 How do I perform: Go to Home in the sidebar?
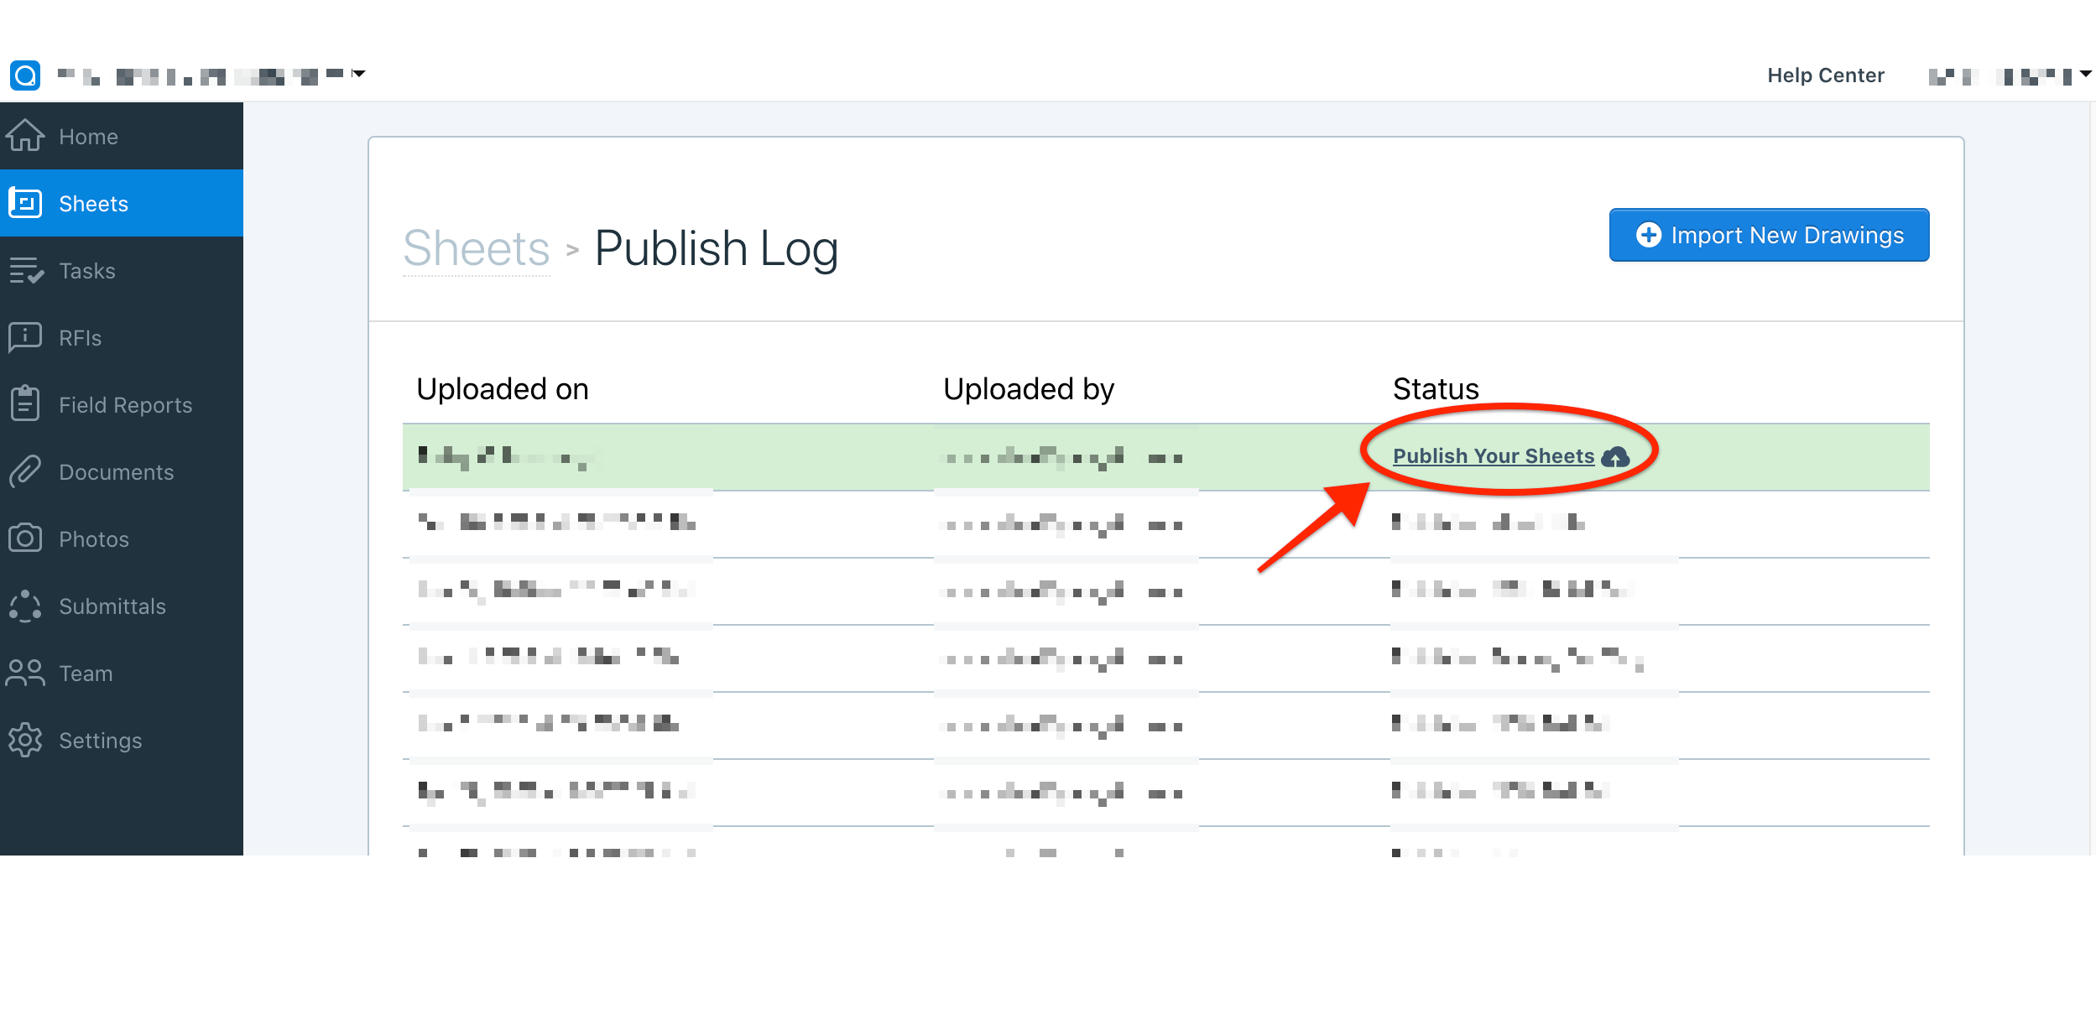(x=122, y=136)
